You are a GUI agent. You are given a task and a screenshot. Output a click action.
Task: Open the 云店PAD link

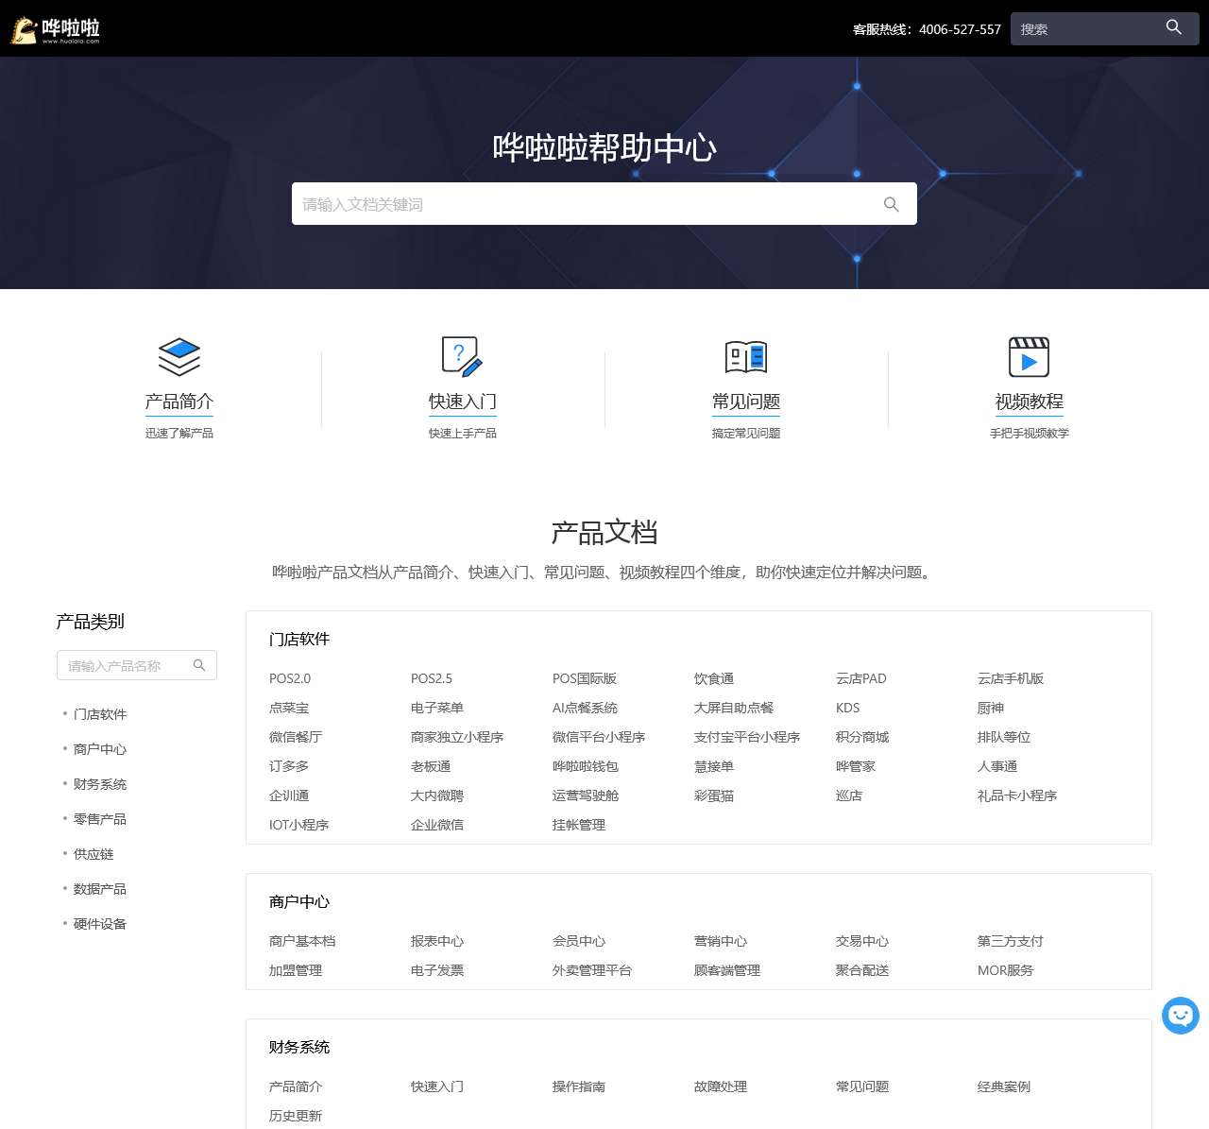coord(861,678)
